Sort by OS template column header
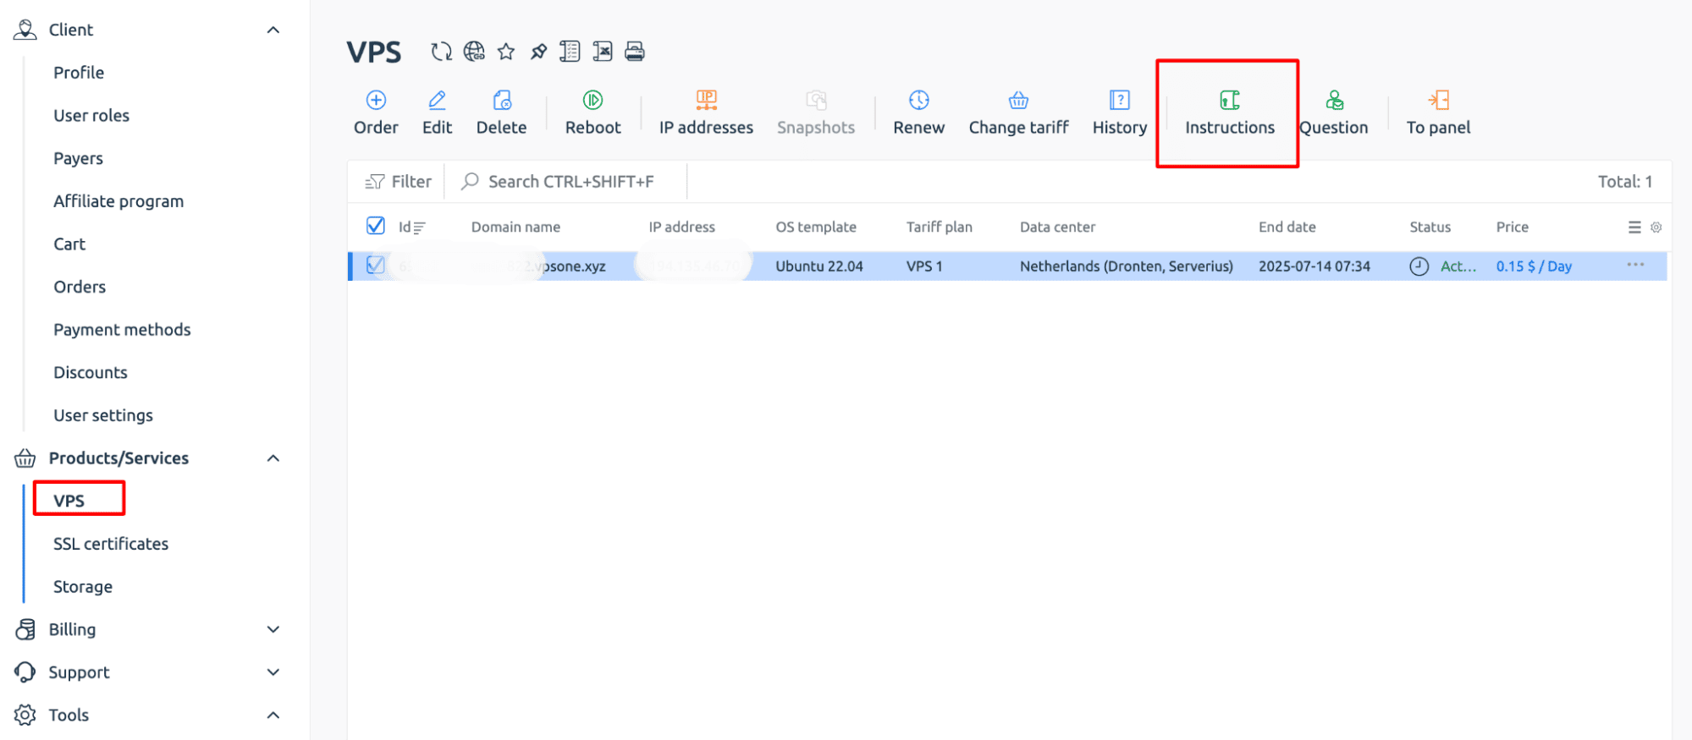This screenshot has width=1692, height=740. coord(816,227)
